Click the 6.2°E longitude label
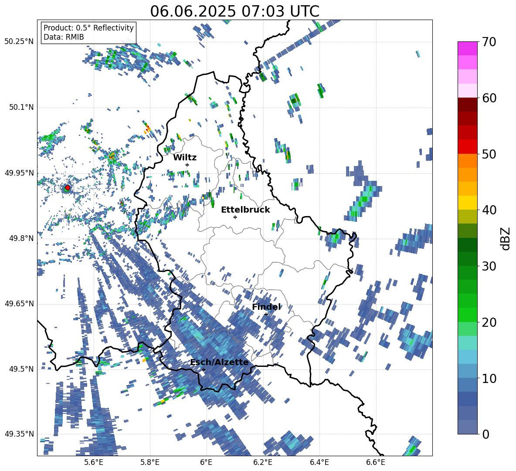The height and width of the screenshot is (471, 516). click(x=263, y=462)
